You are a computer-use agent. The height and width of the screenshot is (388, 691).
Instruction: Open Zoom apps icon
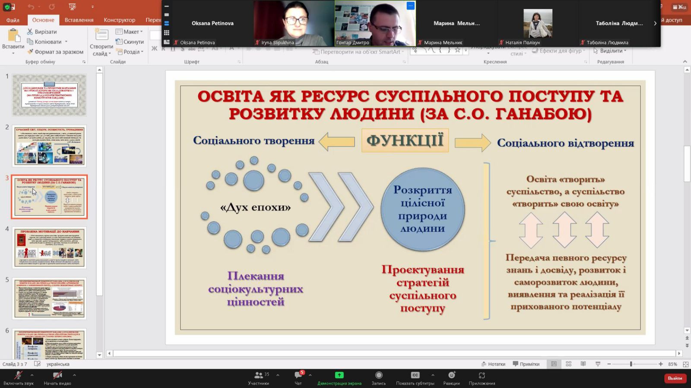click(x=482, y=375)
